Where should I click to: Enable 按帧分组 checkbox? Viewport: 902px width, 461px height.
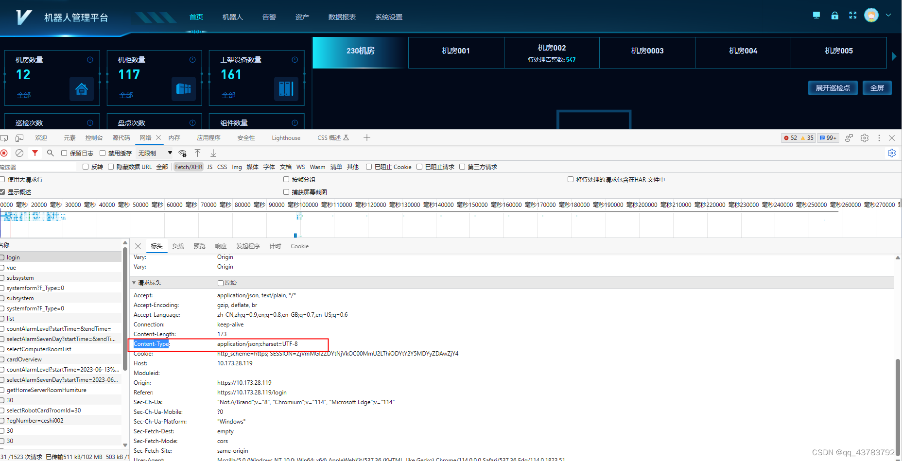(286, 179)
